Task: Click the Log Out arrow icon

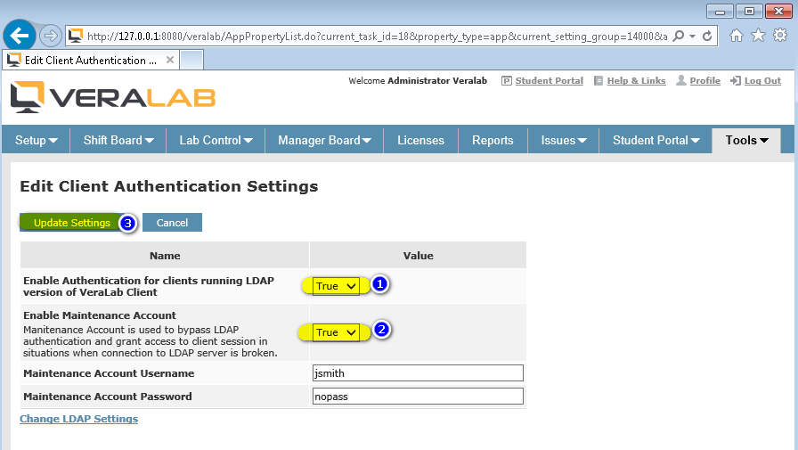Action: coord(736,81)
